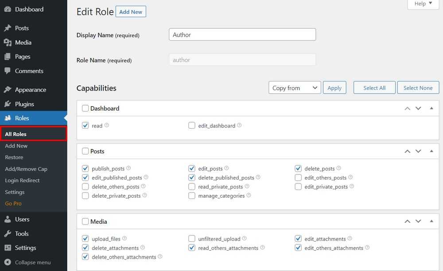
Task: Tick the Posts group checkbox
Action: click(85, 151)
